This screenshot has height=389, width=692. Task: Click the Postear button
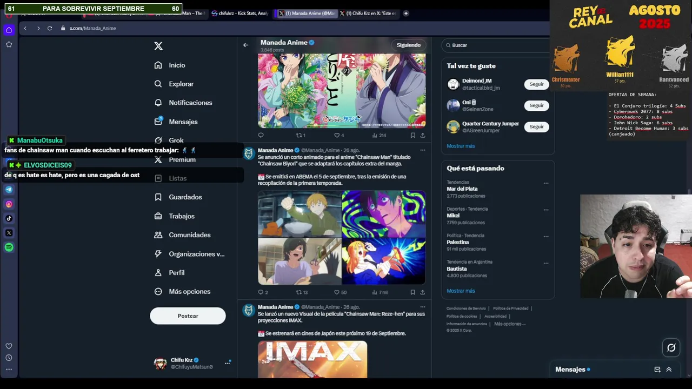coord(188,316)
